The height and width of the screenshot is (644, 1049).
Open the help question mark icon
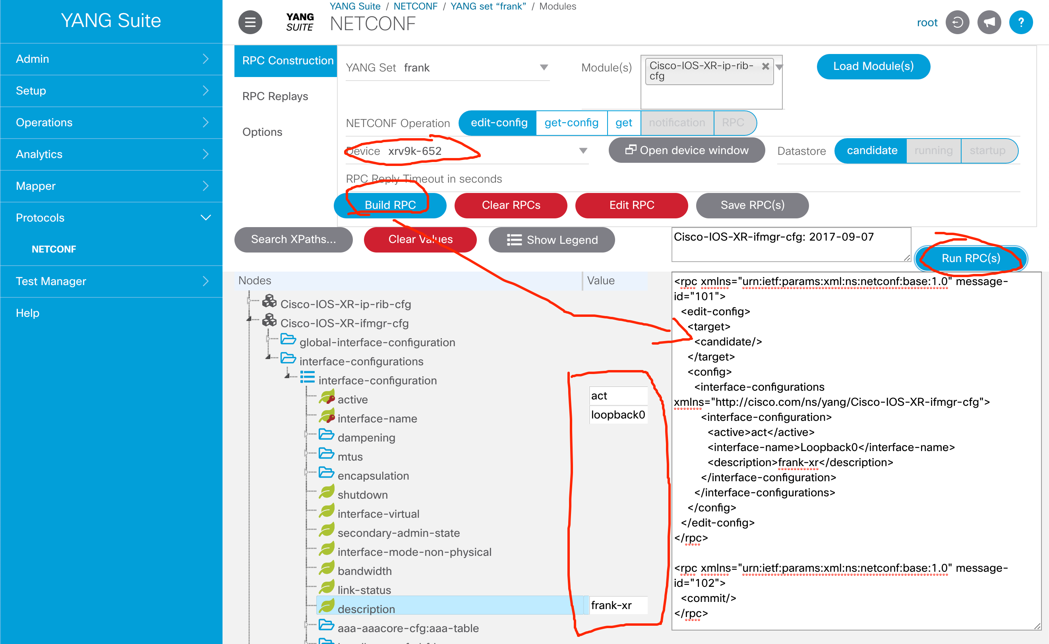coord(1021,22)
